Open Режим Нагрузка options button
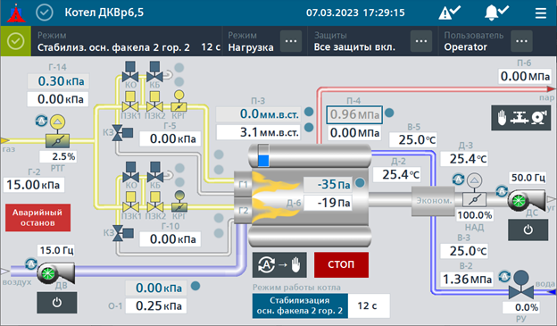The image size is (557, 326). tap(291, 41)
